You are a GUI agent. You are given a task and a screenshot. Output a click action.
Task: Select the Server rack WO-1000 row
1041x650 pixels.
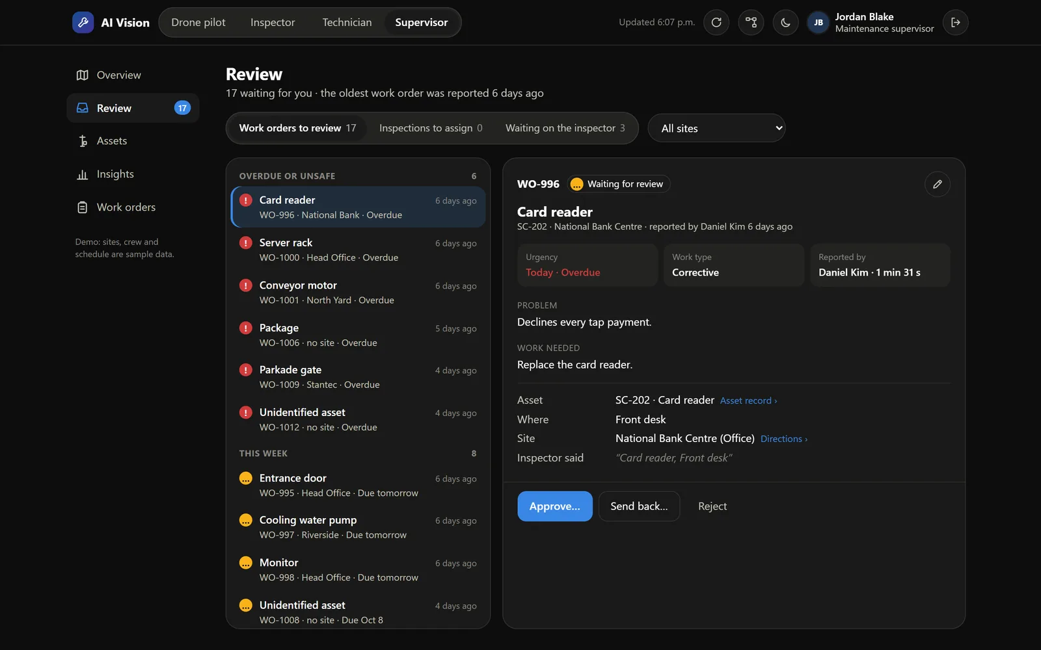coord(358,250)
